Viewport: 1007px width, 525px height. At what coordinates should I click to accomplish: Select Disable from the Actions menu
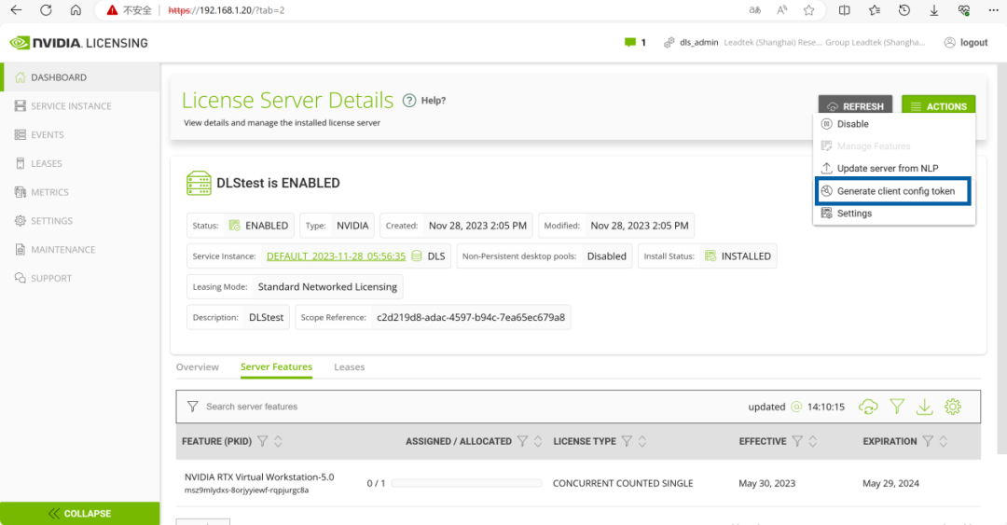[894, 124]
